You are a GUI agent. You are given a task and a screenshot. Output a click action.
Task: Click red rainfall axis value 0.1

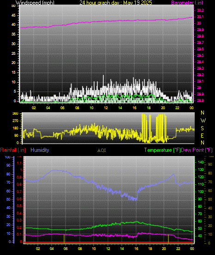19,235
